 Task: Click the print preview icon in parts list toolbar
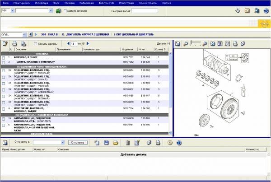23,44
